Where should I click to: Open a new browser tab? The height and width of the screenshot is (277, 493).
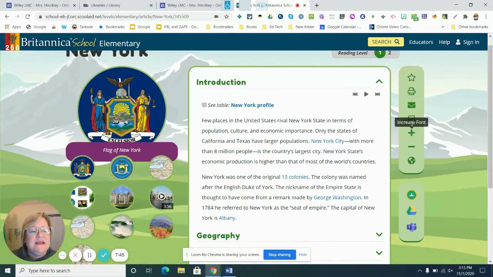[317, 5]
